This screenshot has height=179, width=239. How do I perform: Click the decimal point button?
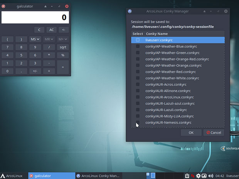(x=21, y=71)
